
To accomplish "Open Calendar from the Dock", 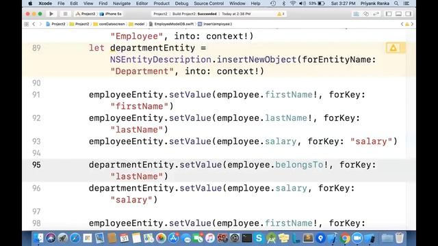I will tap(124, 238).
